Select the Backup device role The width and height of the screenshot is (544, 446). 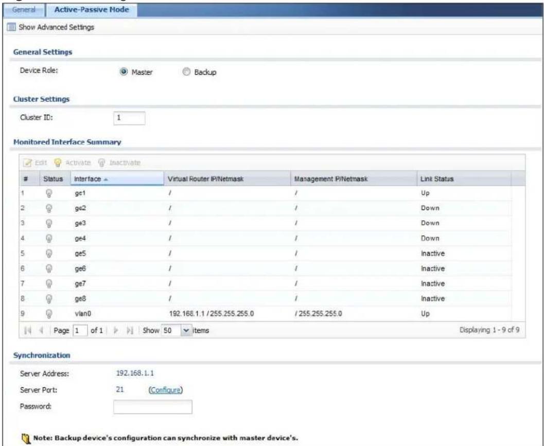click(187, 72)
